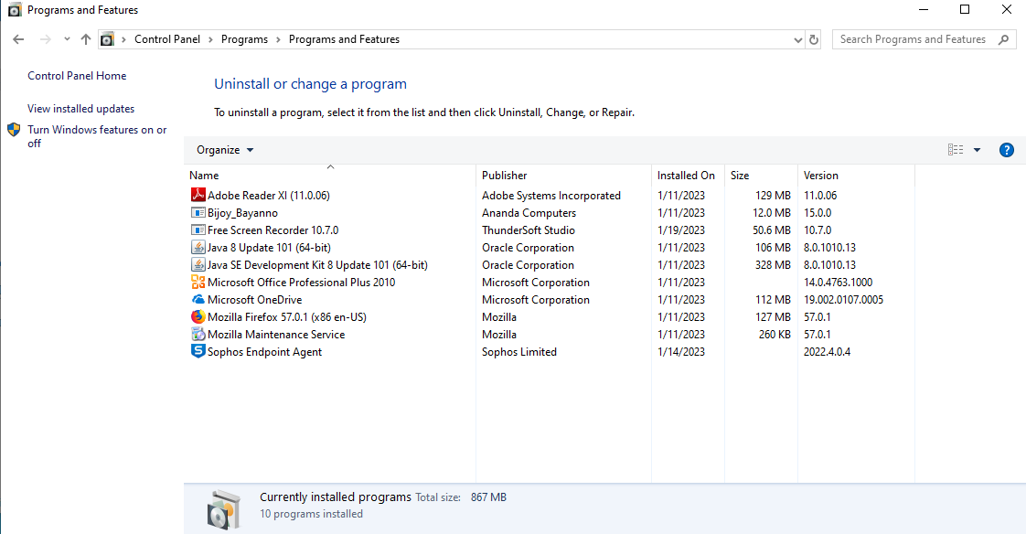The height and width of the screenshot is (534, 1026).
Task: Click the 1/14/2023 installed date
Action: click(x=681, y=351)
